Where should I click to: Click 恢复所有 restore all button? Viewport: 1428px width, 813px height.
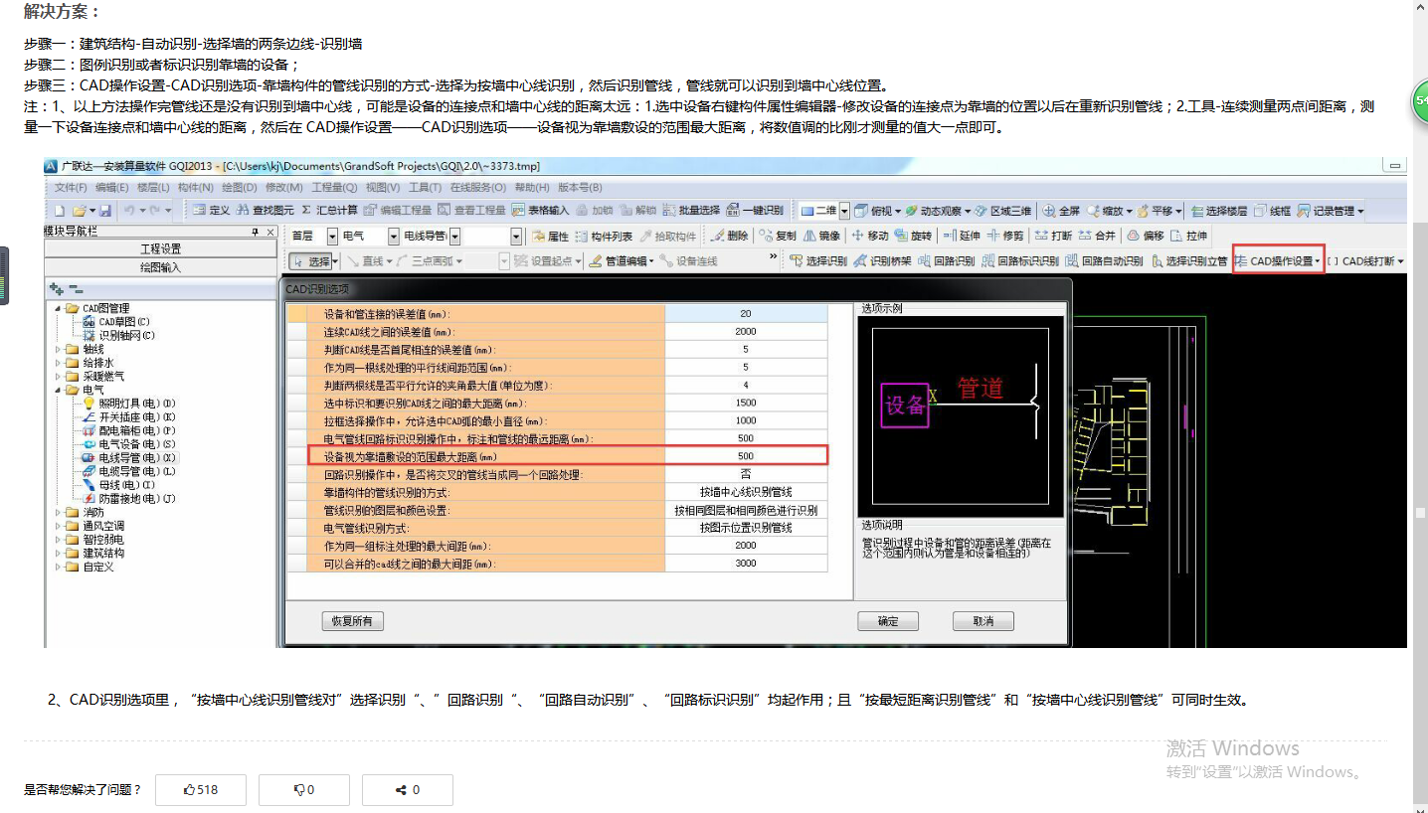point(352,621)
